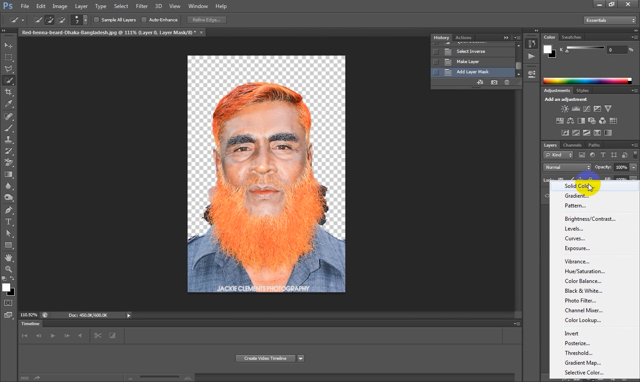This screenshot has width=640, height=382.
Task: Create new snapshot in History panel
Action: pos(494,82)
